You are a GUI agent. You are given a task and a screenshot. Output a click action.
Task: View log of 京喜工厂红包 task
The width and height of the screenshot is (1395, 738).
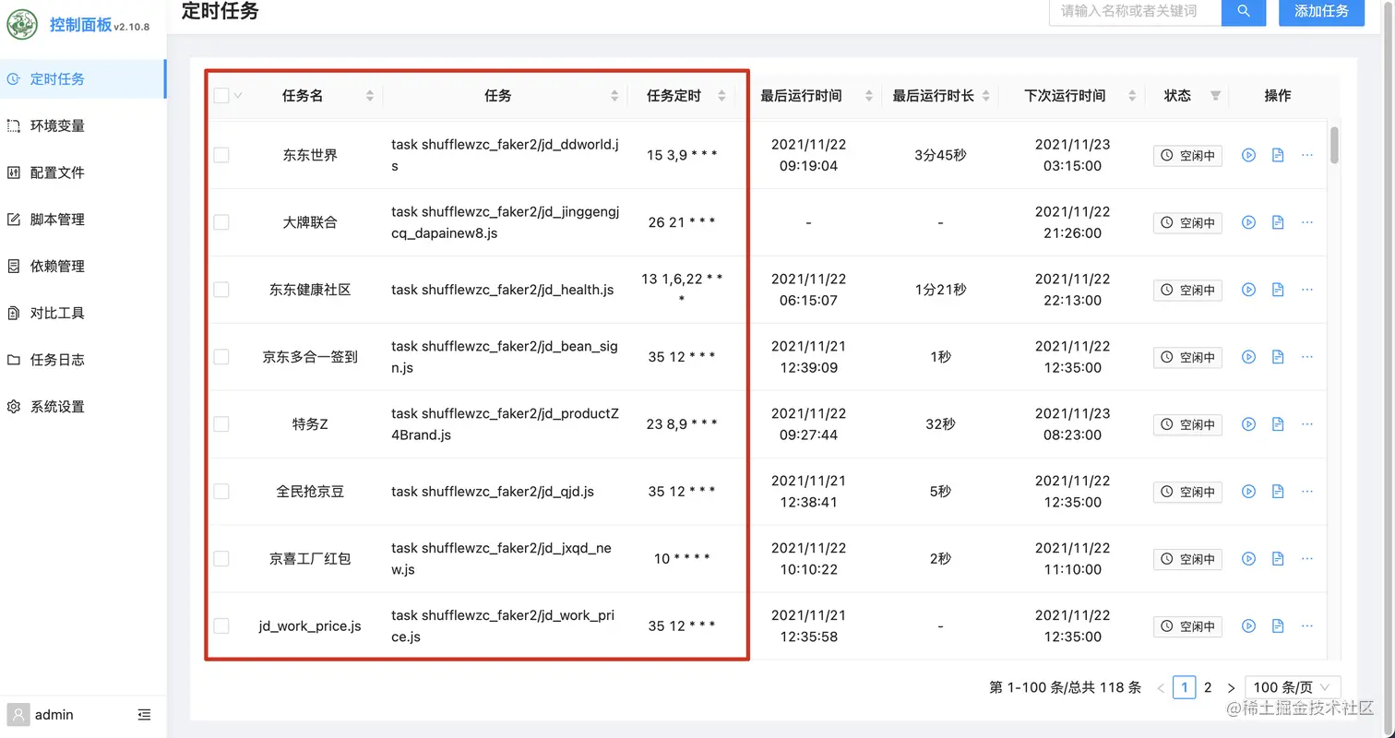(x=1278, y=559)
